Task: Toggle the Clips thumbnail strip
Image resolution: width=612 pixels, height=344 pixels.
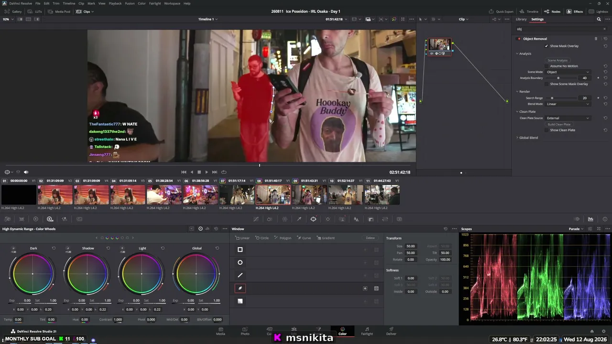Action: tap(85, 11)
